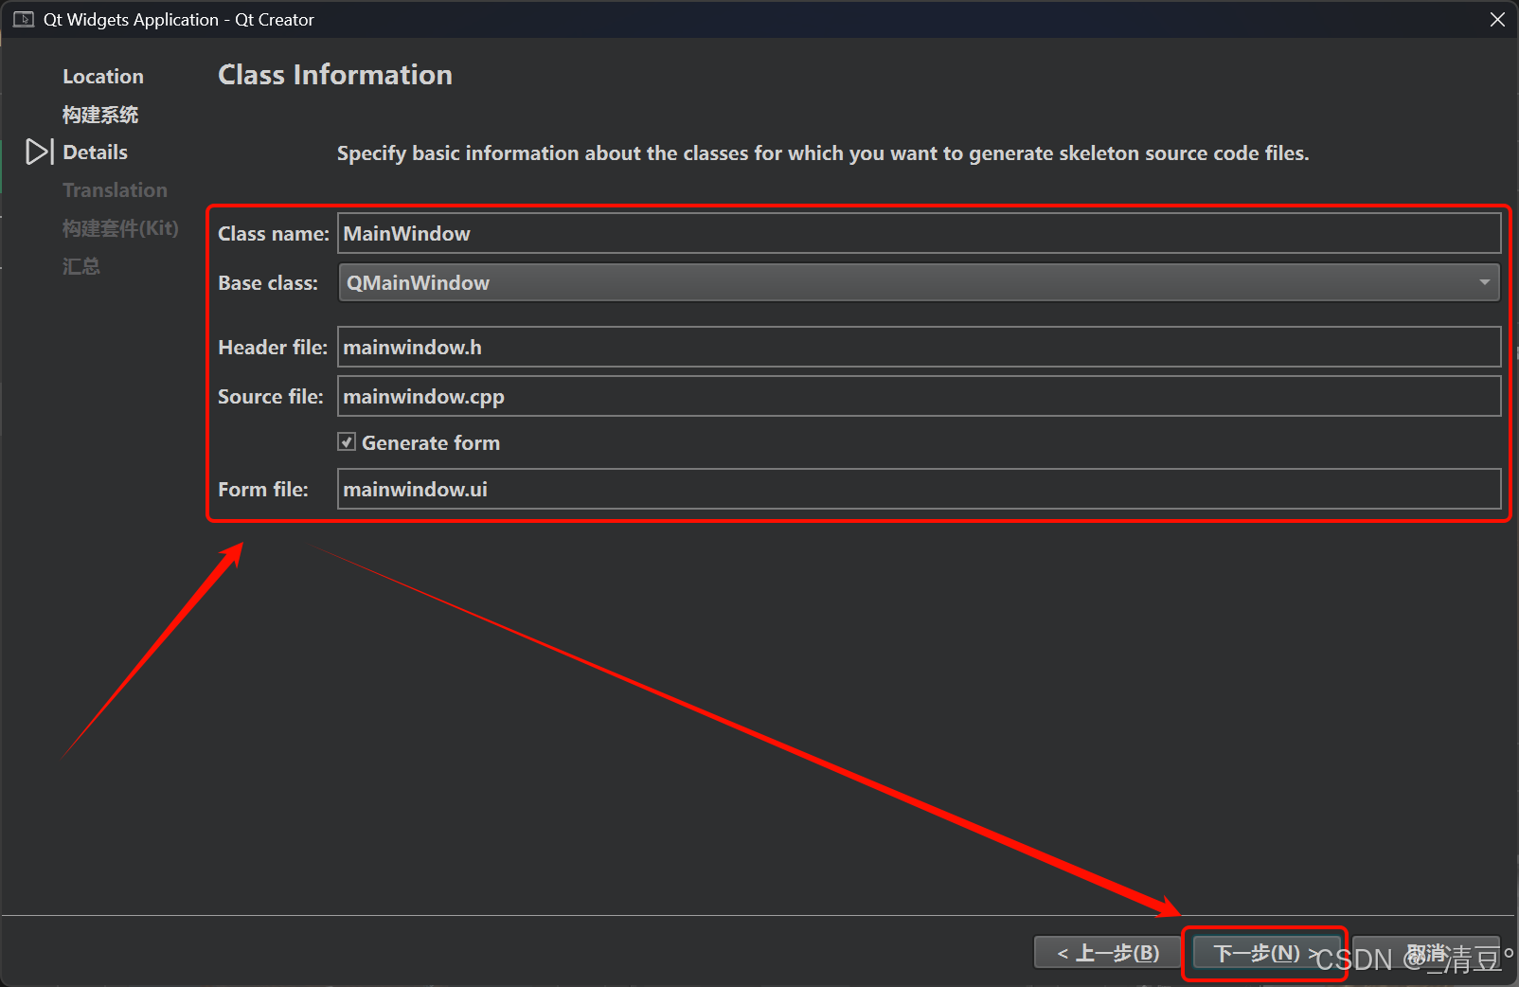
Task: Go back with 上一步(B) button
Action: click(1108, 953)
